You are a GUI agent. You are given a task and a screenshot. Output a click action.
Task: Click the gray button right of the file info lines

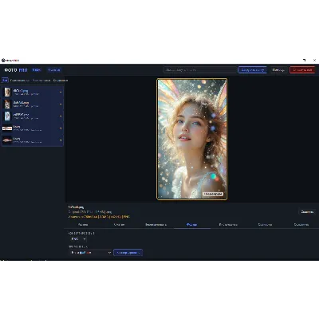307,212
